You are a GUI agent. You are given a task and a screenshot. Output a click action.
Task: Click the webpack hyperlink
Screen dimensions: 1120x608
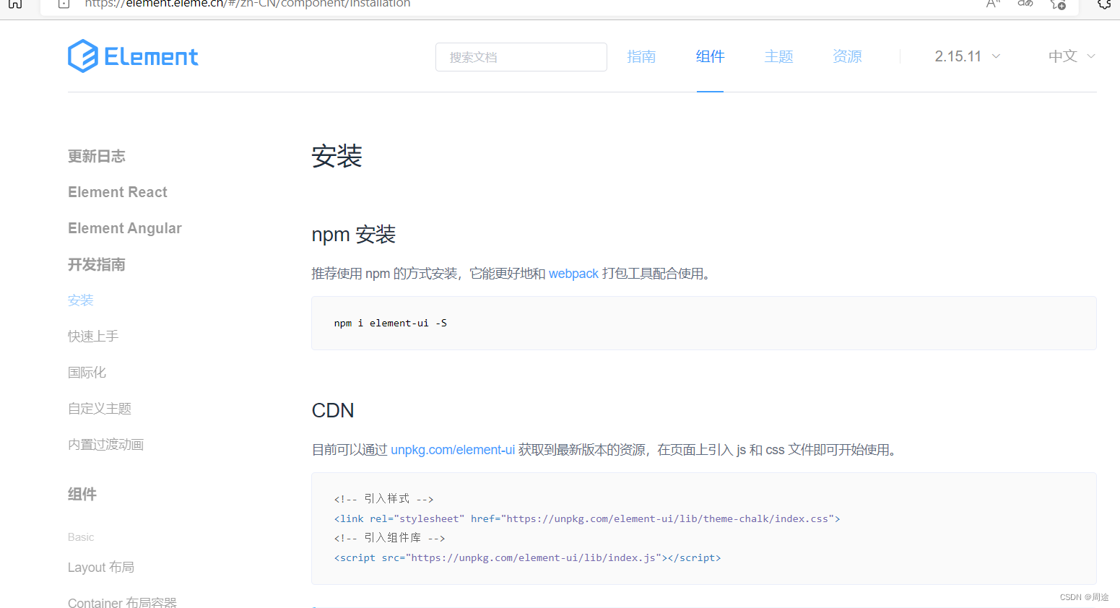573,273
